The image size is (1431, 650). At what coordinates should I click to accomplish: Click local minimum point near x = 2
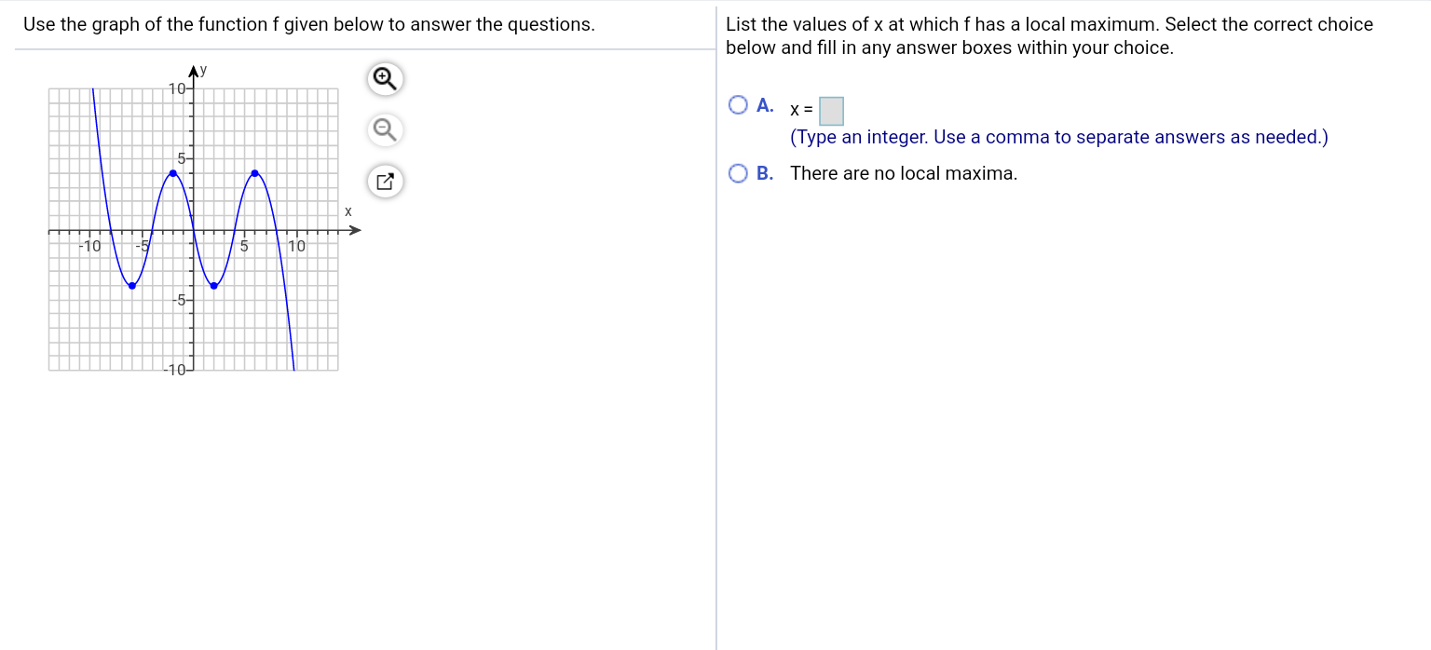tap(213, 286)
